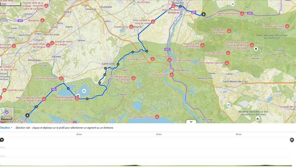Select the Piste cyclable du Canal du Rhône marker
The height and width of the screenshot is (168, 296).
(x=44, y=99)
